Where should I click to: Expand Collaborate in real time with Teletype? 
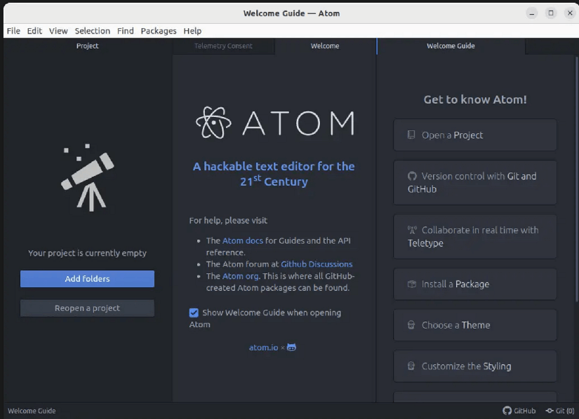pyautogui.click(x=475, y=236)
